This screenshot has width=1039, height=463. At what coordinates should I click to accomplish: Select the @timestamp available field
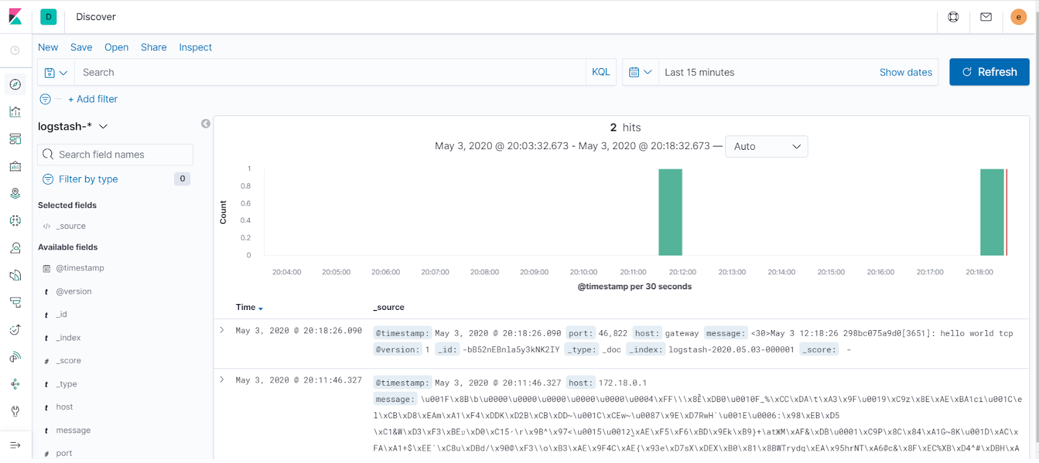(x=80, y=268)
